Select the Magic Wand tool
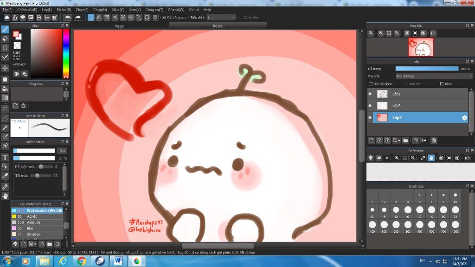475x267 pixels. click(x=5, y=127)
